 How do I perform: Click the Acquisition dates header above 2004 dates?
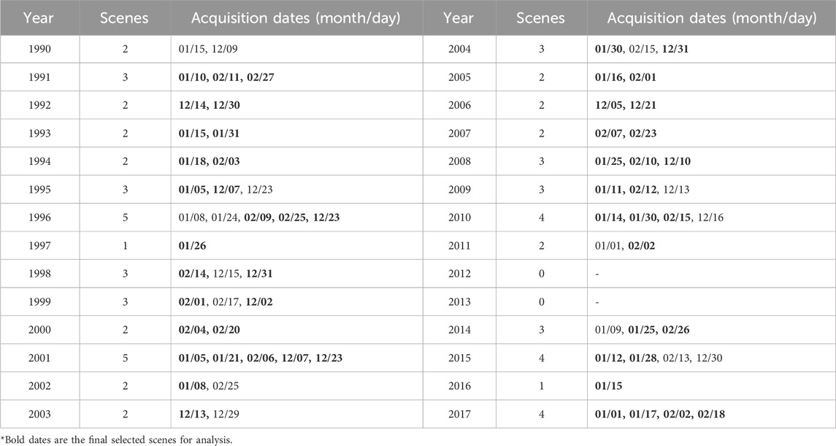(x=711, y=18)
